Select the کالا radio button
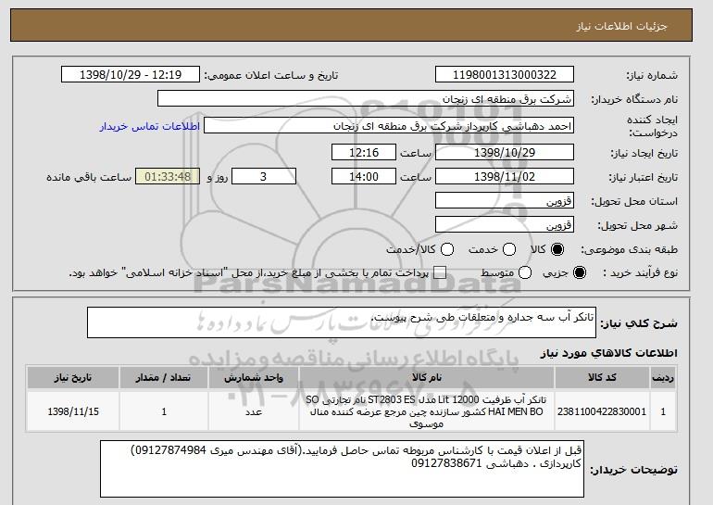 tap(557, 249)
